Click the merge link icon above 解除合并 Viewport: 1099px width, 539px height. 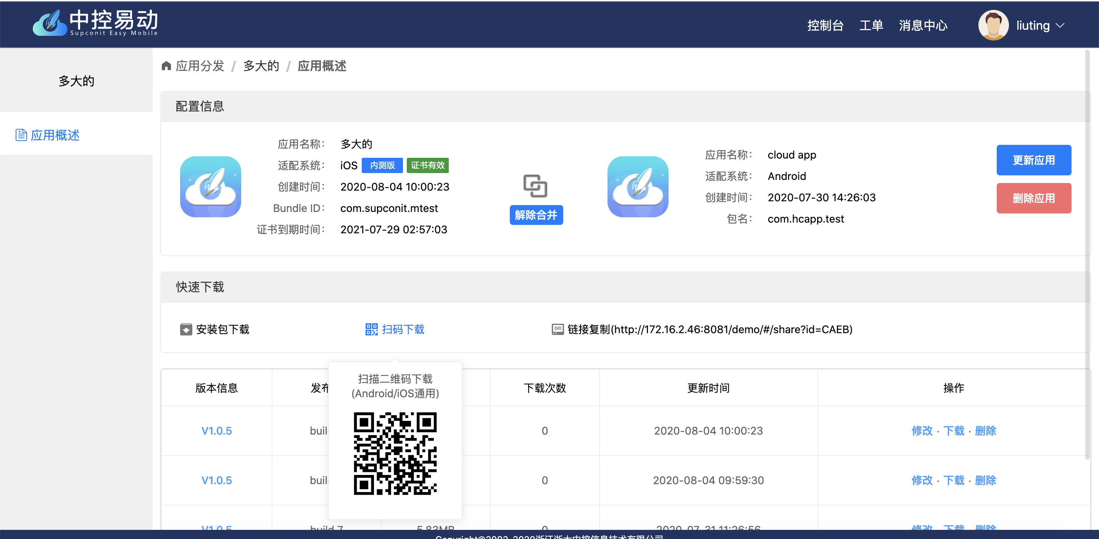(535, 186)
